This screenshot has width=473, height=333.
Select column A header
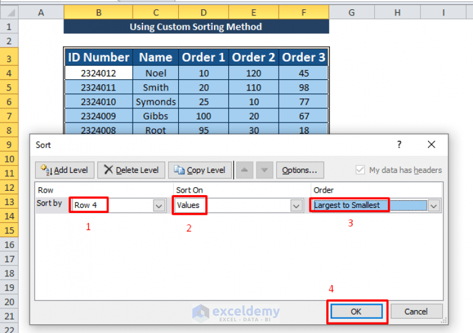pos(41,12)
